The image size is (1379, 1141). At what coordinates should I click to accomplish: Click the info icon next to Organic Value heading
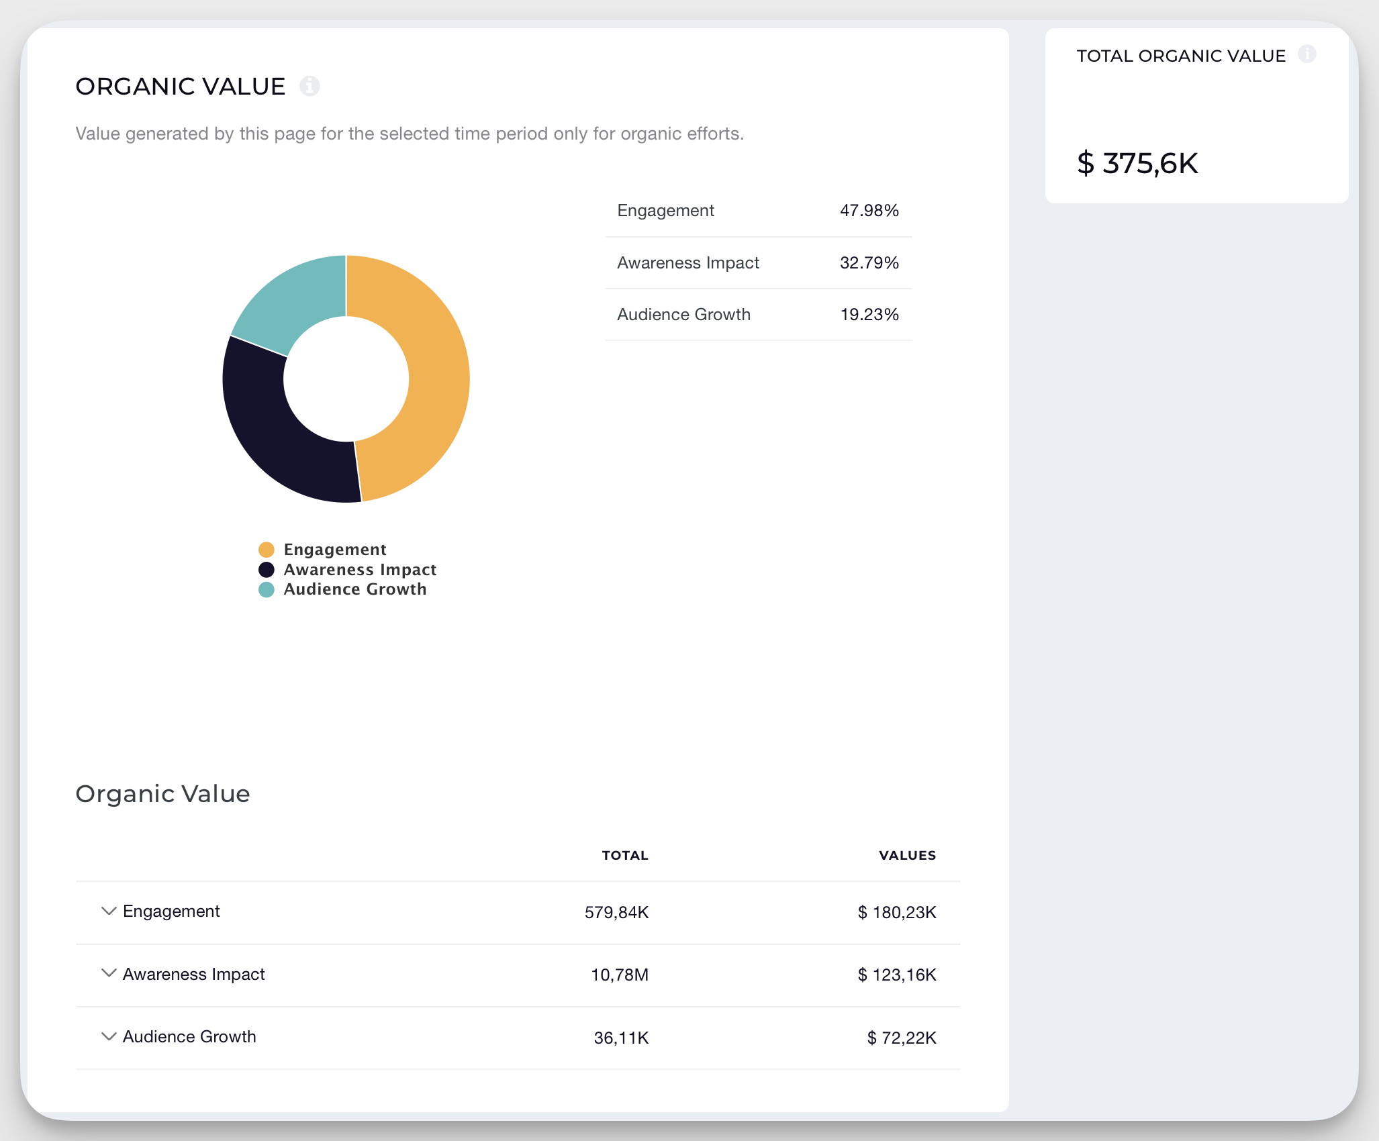tap(310, 85)
